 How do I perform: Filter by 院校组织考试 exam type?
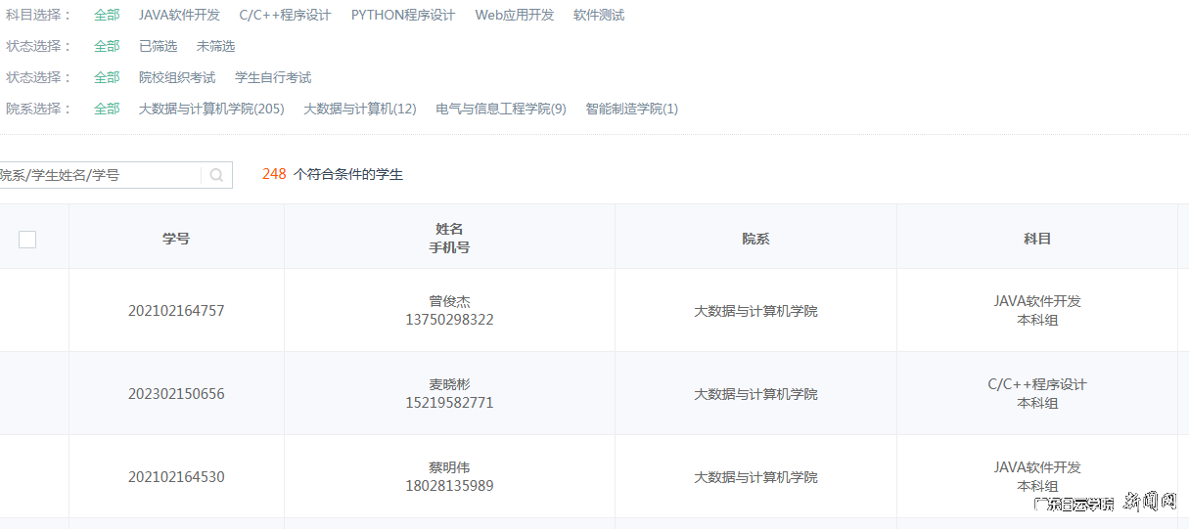(x=176, y=77)
